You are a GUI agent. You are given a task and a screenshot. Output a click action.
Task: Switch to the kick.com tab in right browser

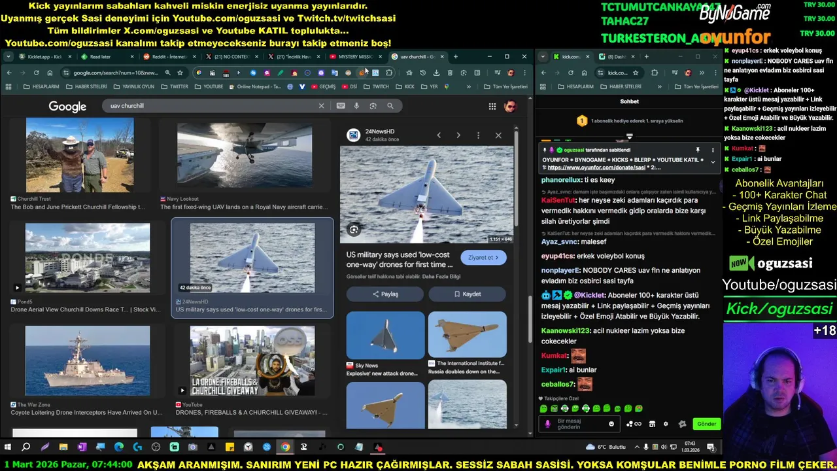click(571, 57)
